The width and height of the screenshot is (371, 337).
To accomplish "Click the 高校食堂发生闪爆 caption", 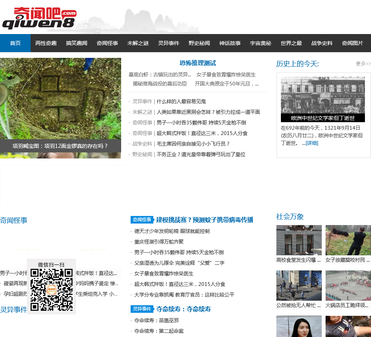I will point(298,260).
